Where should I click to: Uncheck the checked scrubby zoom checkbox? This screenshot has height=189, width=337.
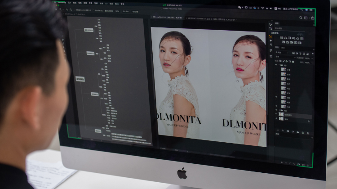pos(106,11)
